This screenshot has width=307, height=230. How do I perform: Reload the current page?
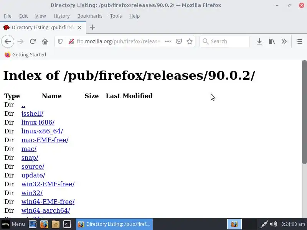pos(33,41)
